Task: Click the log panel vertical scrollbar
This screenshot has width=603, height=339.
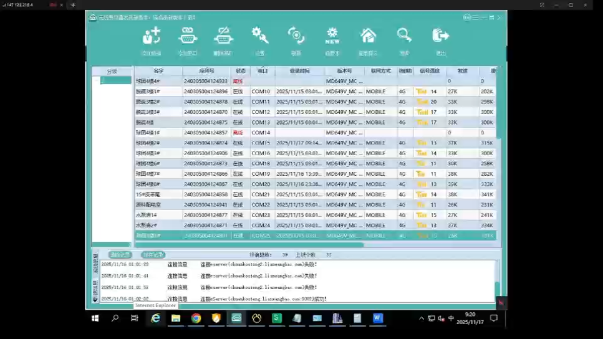Action: pos(497,289)
